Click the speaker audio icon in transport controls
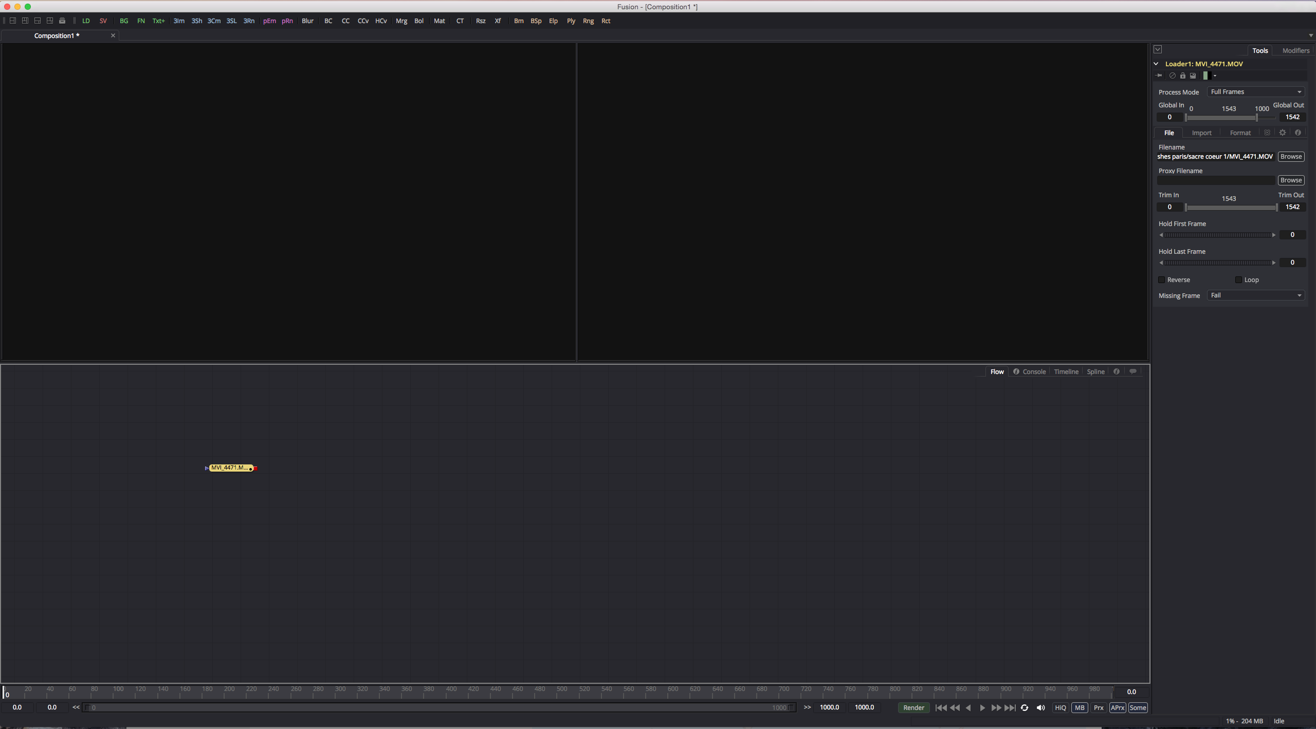Screen dimensions: 1316x729 [1041, 707]
